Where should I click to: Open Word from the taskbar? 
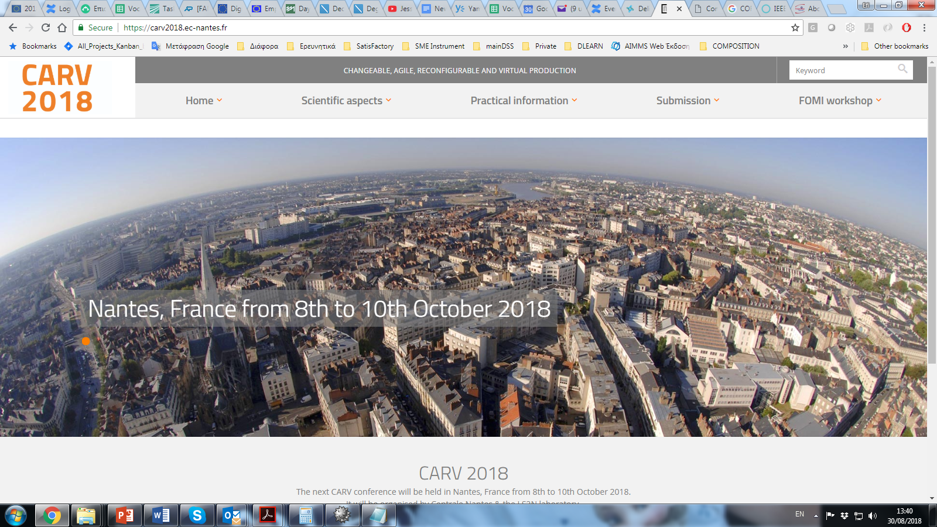click(161, 516)
